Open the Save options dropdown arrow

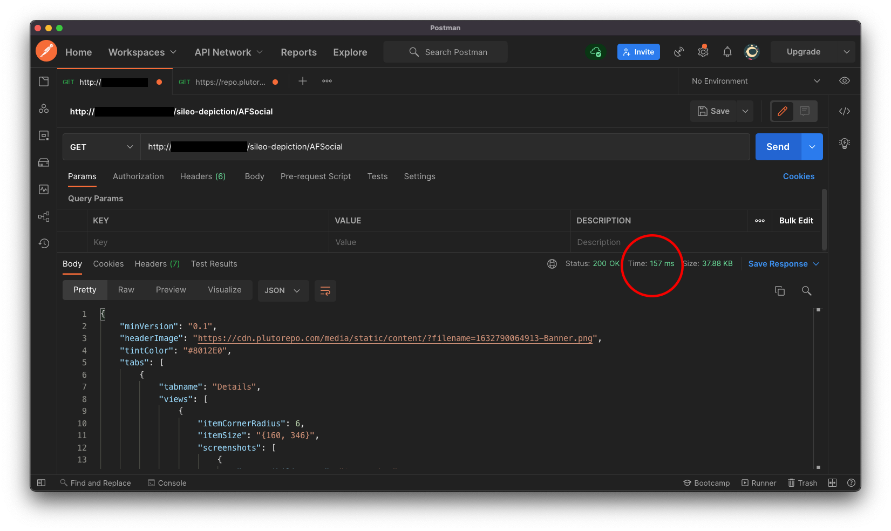coord(745,111)
